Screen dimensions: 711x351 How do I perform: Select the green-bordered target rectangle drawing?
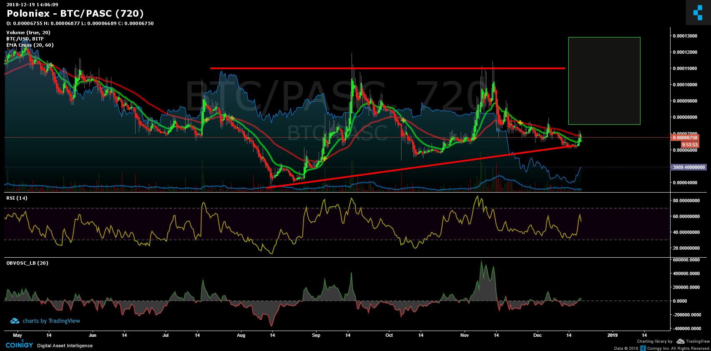(604, 81)
